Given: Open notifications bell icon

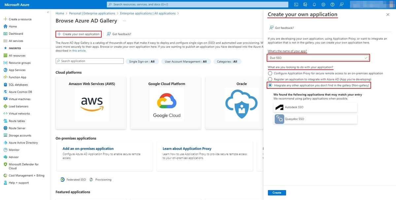Looking at the screenshot, I should click(x=314, y=5).
